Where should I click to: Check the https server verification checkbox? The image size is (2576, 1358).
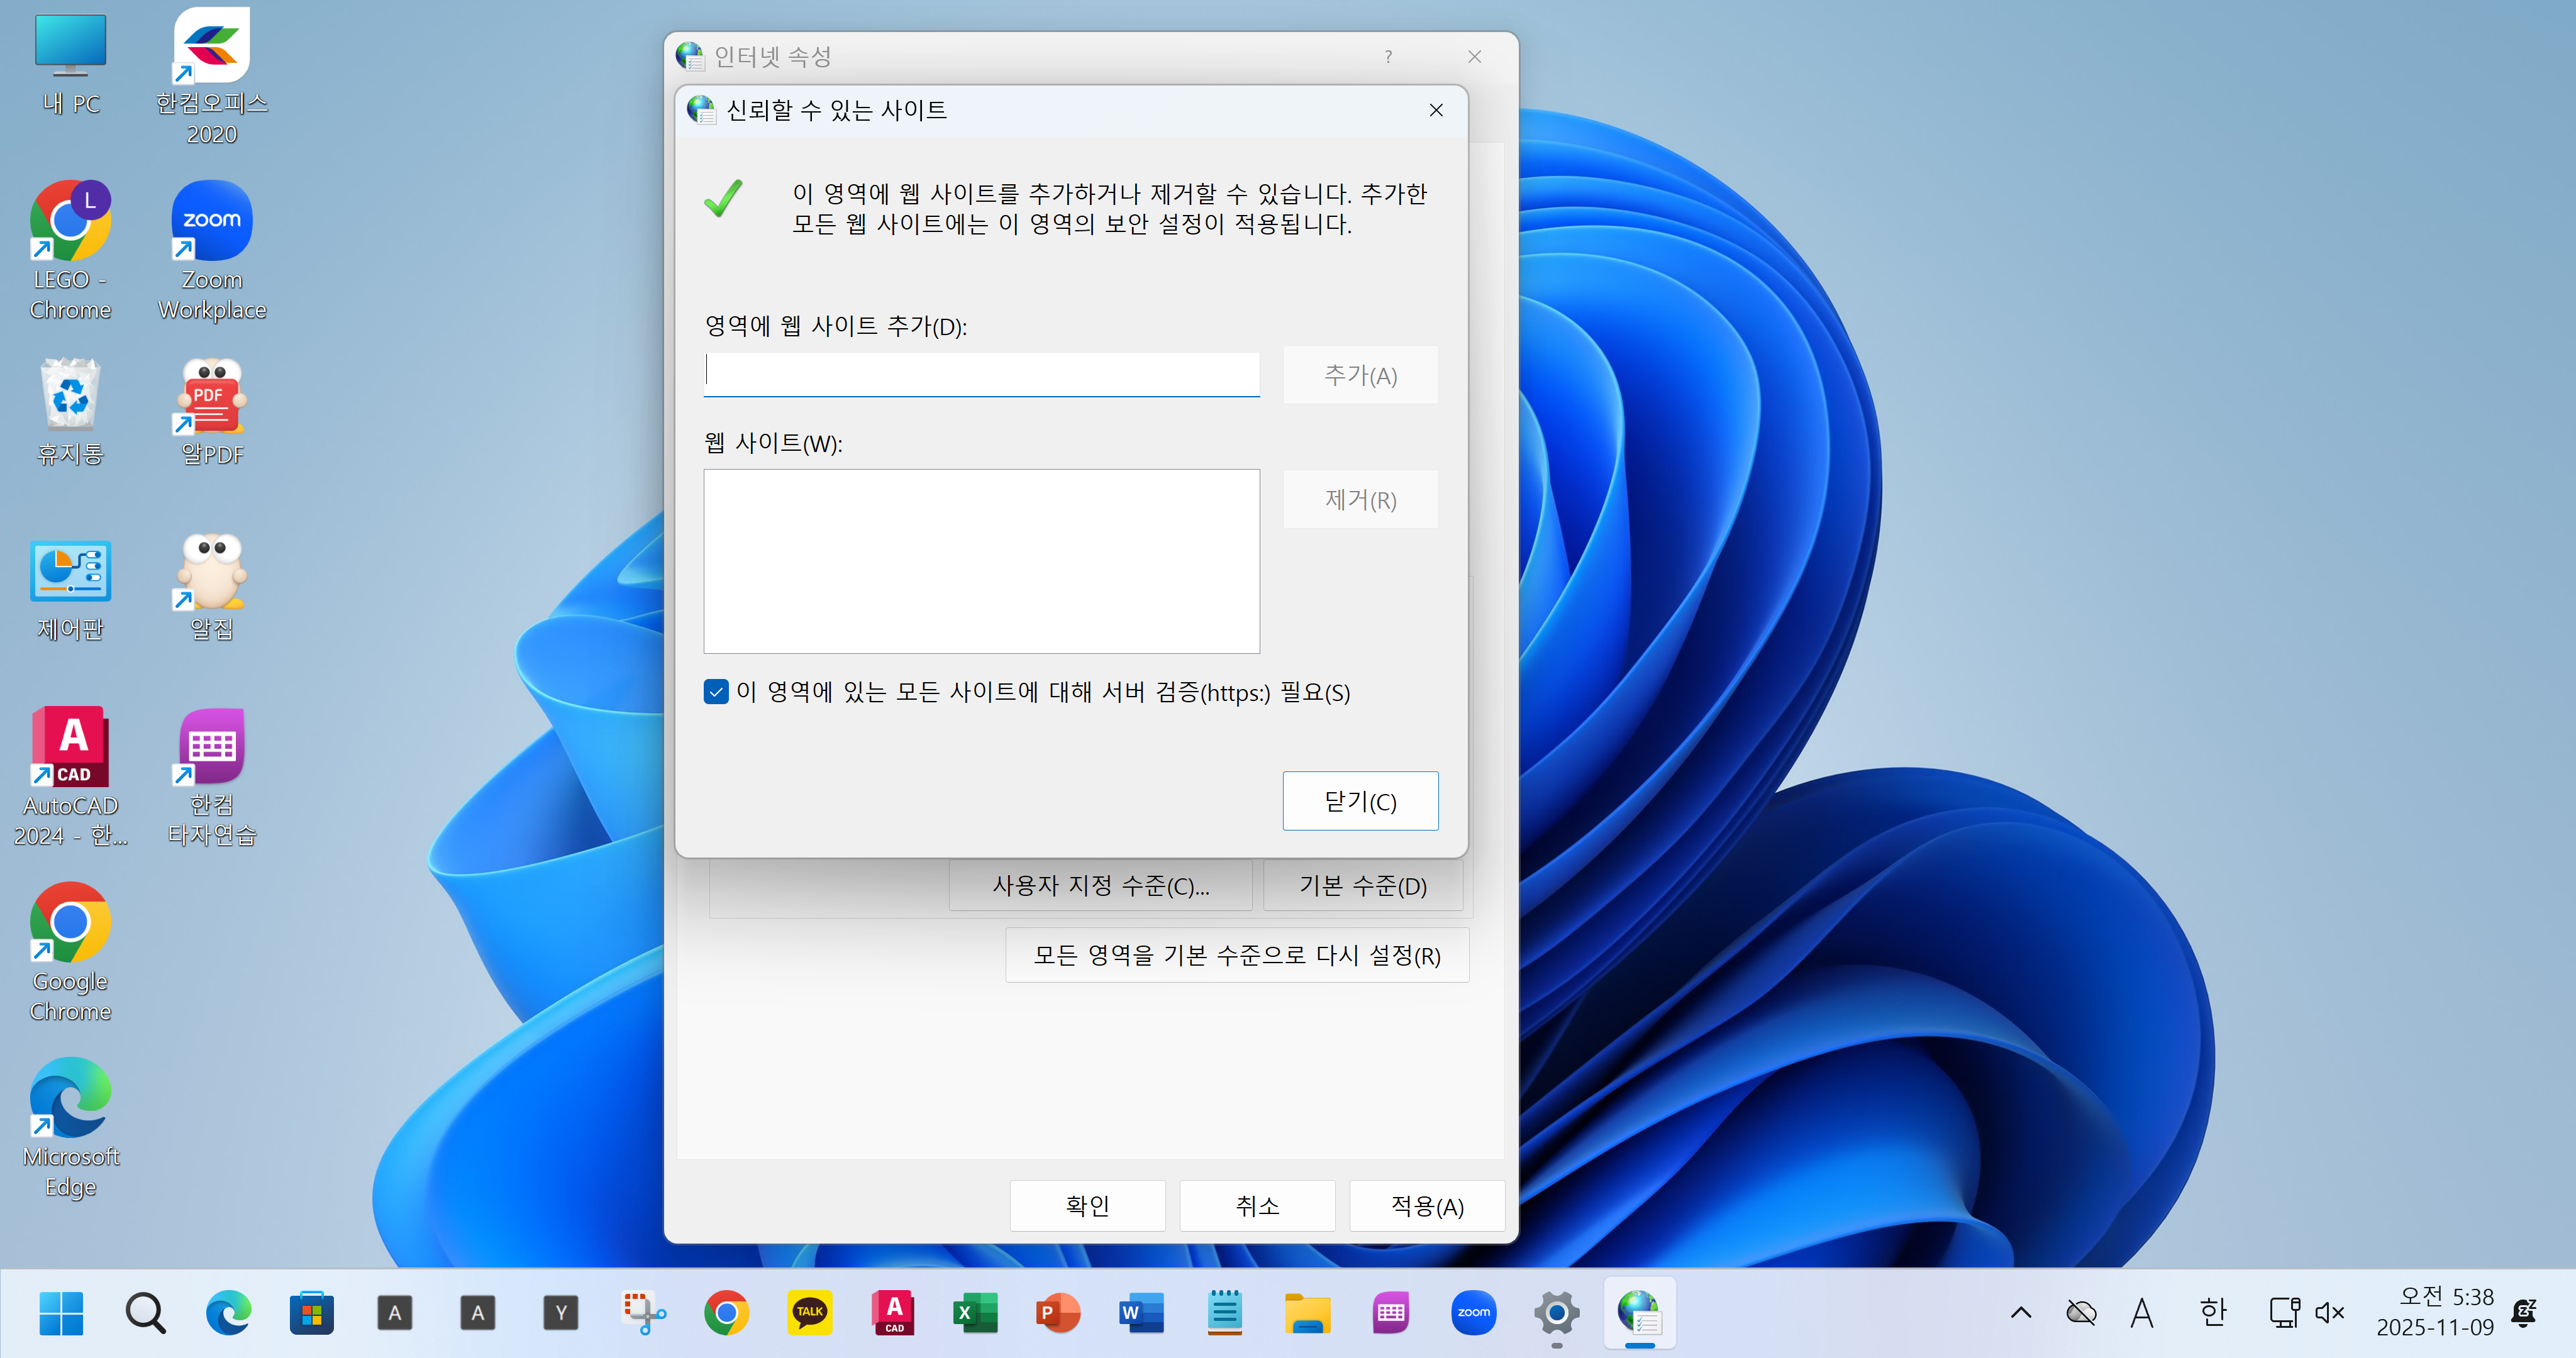(716, 692)
